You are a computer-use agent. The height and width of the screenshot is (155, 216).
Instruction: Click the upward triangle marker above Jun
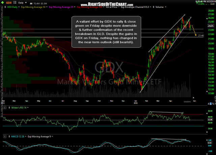(193, 98)
